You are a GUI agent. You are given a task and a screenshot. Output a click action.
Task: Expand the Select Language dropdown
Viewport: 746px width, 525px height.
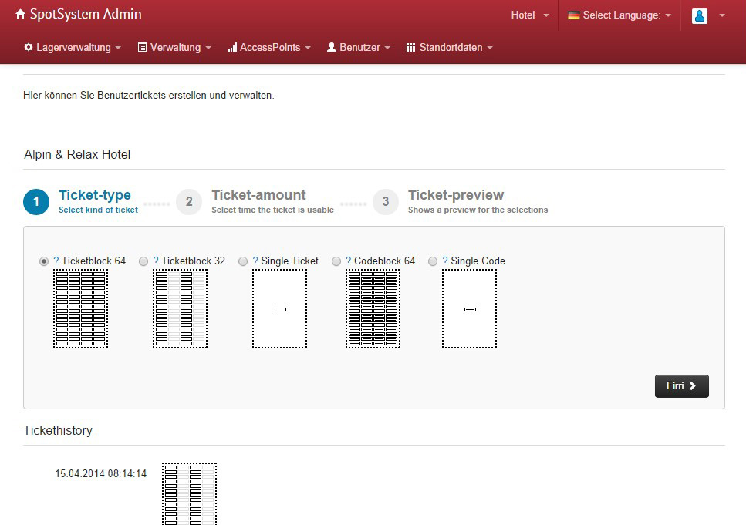619,15
